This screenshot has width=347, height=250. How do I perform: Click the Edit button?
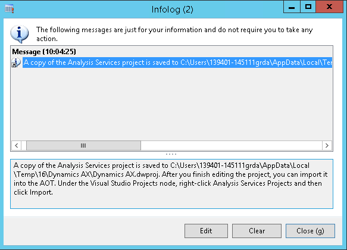[x=206, y=231]
